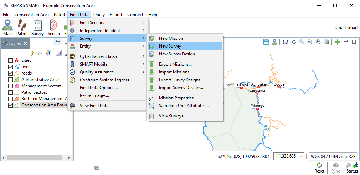Close the Layers tab
This screenshot has height=175, width=360.
(26, 44)
